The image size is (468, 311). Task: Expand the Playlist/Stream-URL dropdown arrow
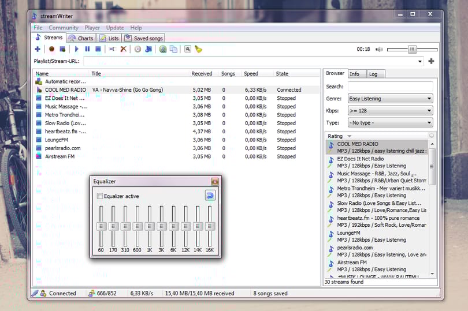420,61
